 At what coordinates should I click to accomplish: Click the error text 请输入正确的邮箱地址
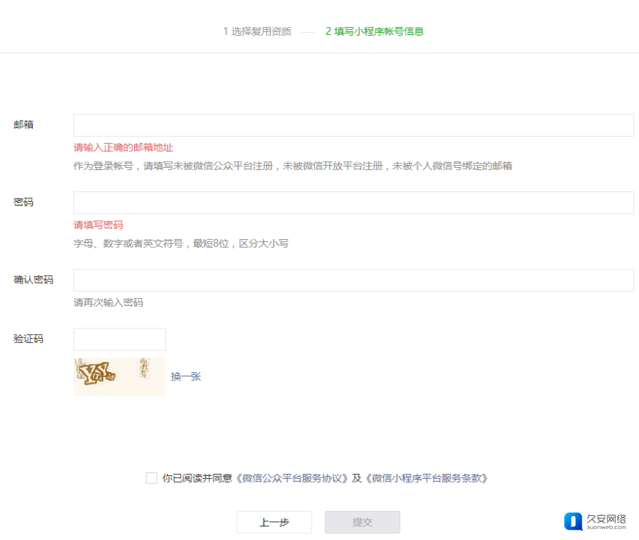[x=123, y=148]
